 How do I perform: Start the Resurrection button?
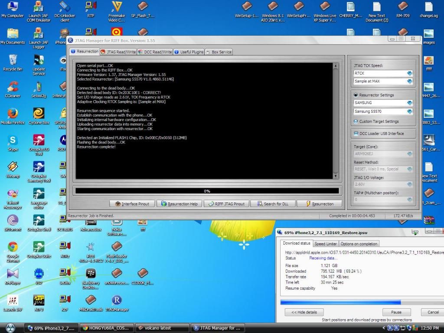click(x=320, y=204)
